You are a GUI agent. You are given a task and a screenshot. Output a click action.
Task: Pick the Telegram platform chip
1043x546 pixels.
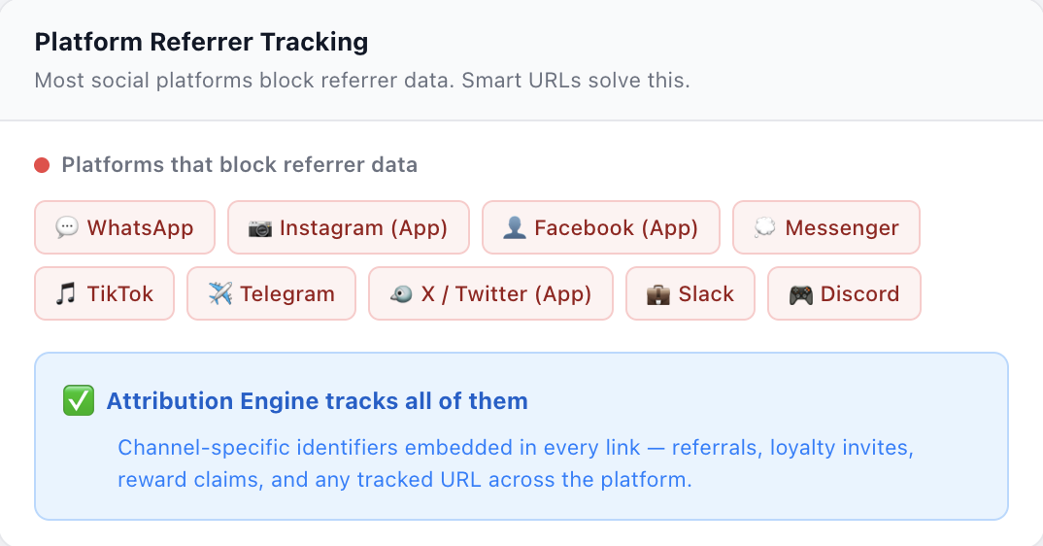[x=274, y=294]
